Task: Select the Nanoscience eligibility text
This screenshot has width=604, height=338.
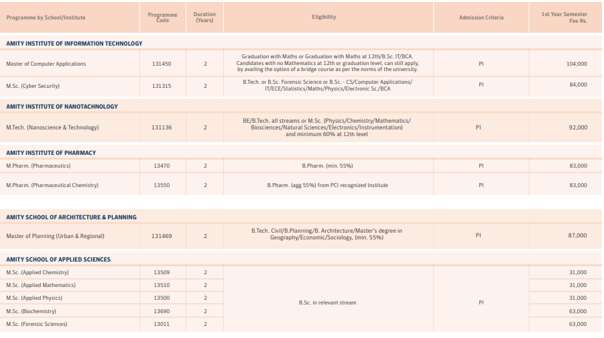Action: [326, 127]
